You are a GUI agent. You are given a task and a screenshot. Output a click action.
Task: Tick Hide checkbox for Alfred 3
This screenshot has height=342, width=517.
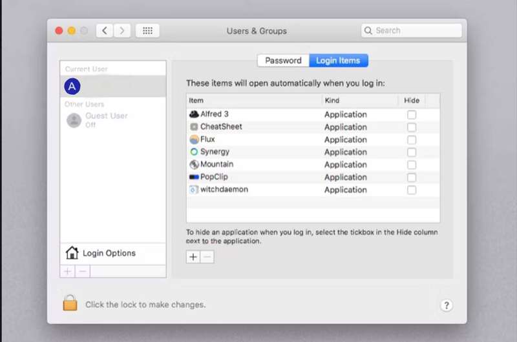412,115
